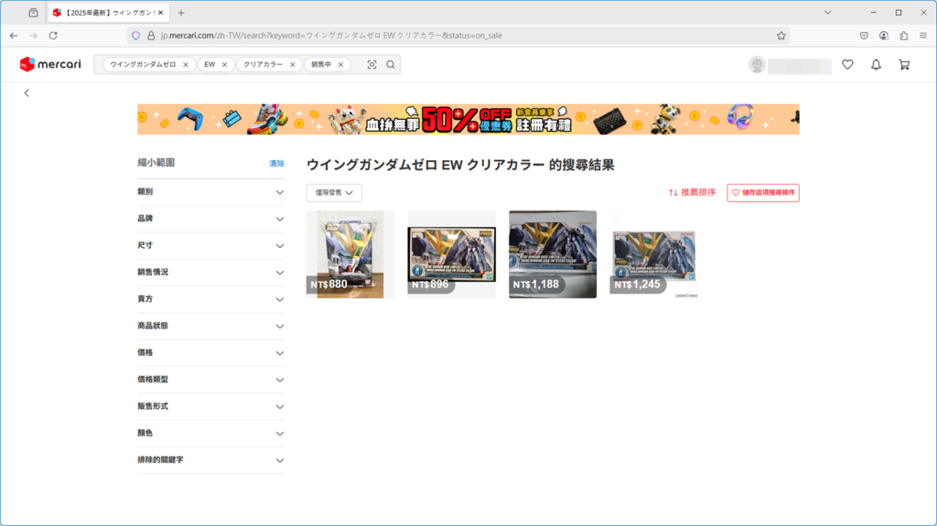Open the extensions puzzle icon
The image size is (937, 526).
(x=903, y=36)
